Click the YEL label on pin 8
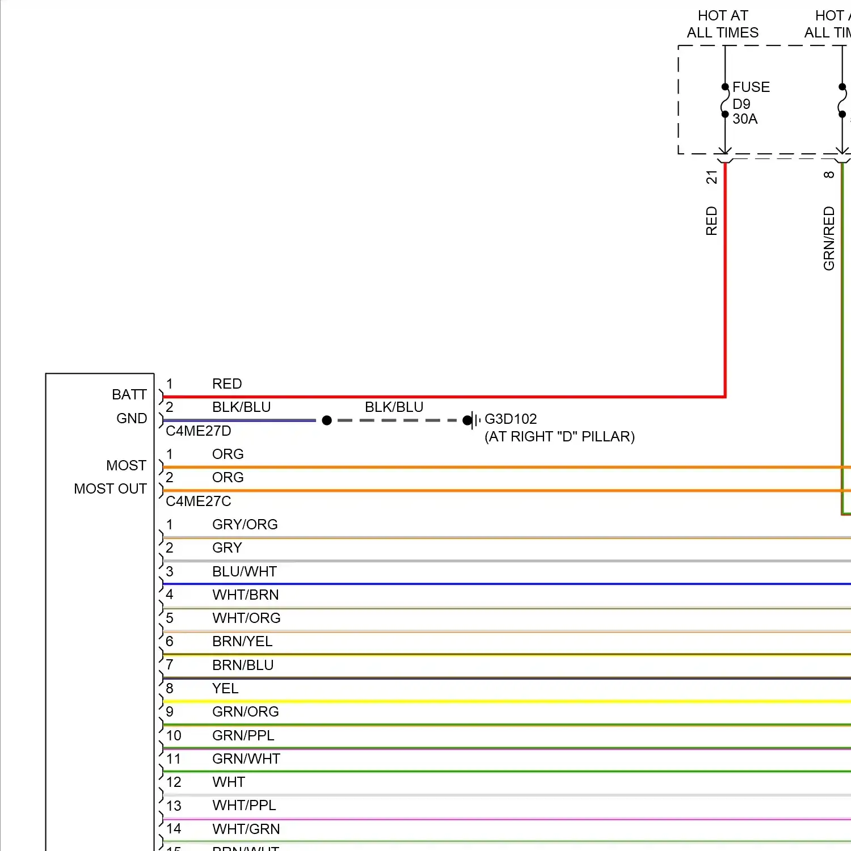The width and height of the screenshot is (851, 851). 225,688
